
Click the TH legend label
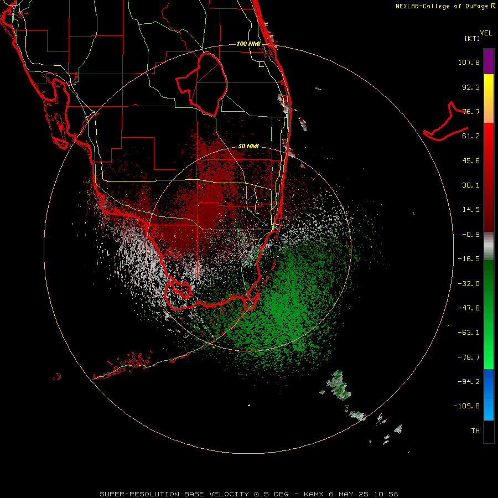pos(475,431)
